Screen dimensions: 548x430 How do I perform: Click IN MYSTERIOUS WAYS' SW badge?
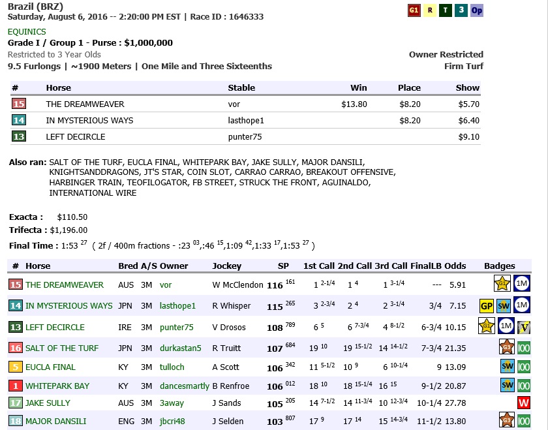(x=503, y=306)
